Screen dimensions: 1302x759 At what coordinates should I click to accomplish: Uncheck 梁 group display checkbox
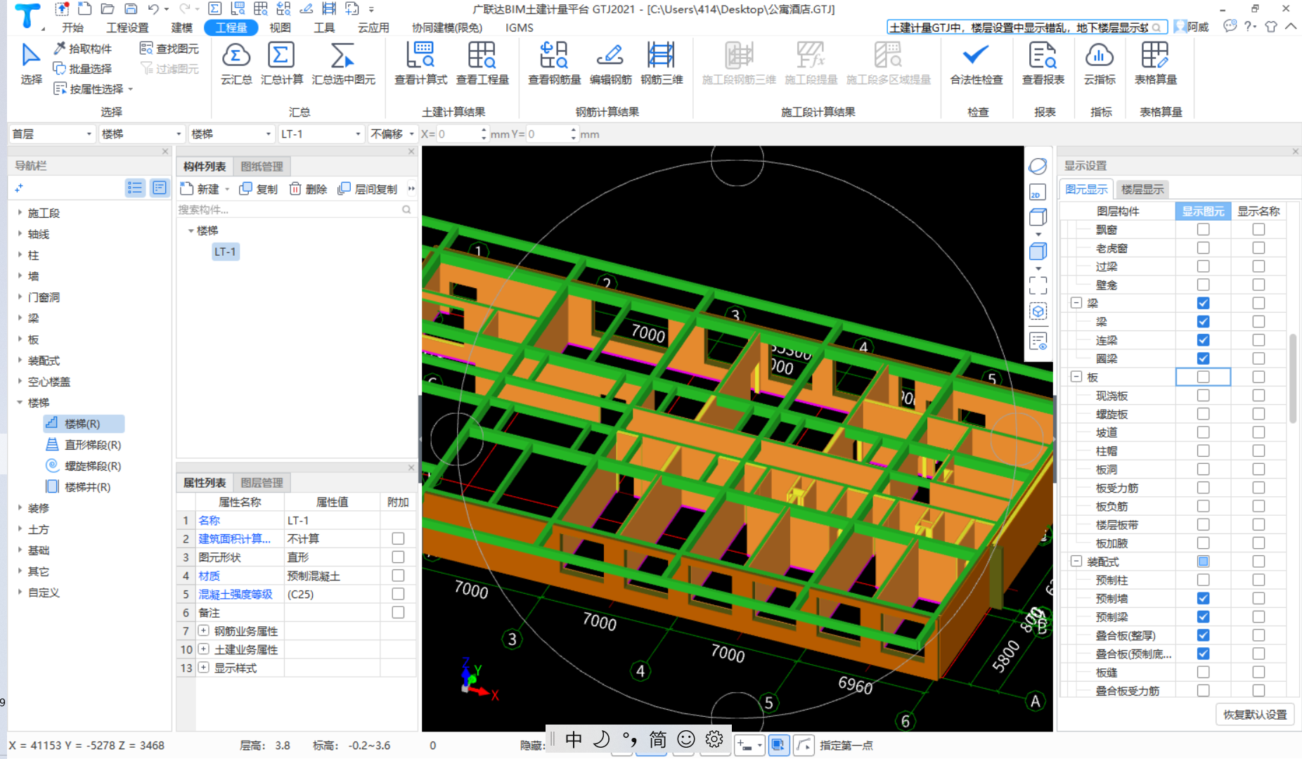(1203, 303)
